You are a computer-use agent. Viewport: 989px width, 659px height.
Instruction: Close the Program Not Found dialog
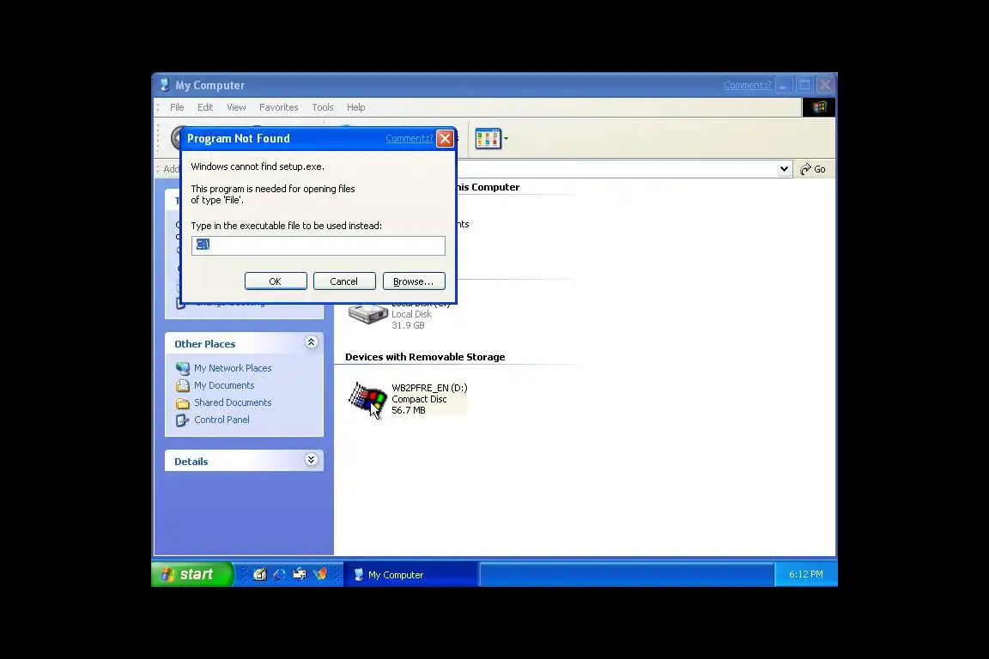pos(446,139)
